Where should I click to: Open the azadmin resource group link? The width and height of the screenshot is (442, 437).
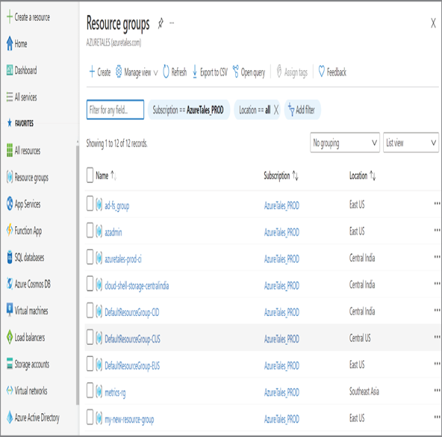point(113,232)
